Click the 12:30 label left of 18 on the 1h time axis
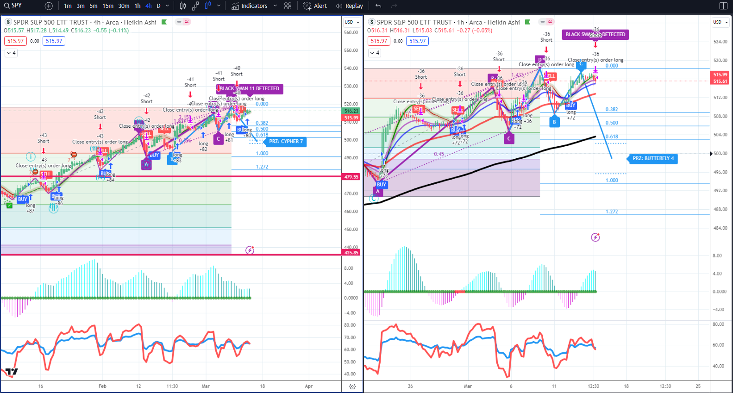 [x=593, y=386]
